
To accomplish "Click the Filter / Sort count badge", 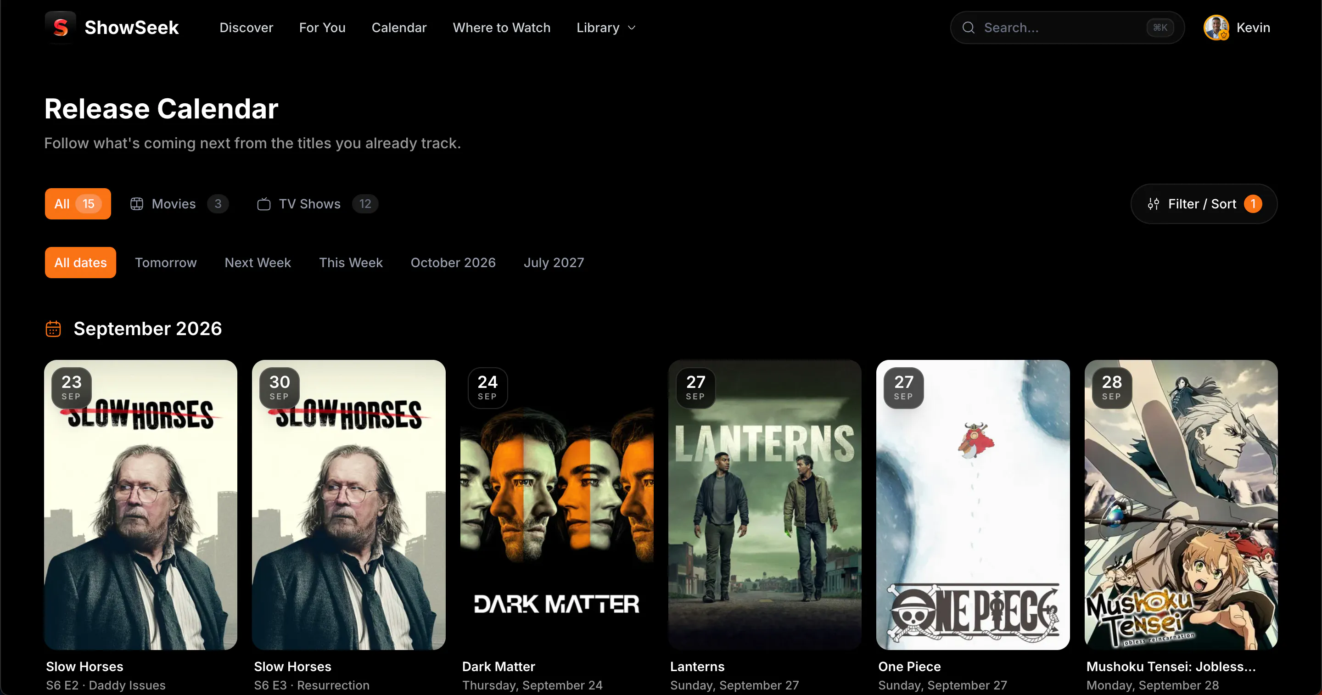I will pyautogui.click(x=1253, y=204).
